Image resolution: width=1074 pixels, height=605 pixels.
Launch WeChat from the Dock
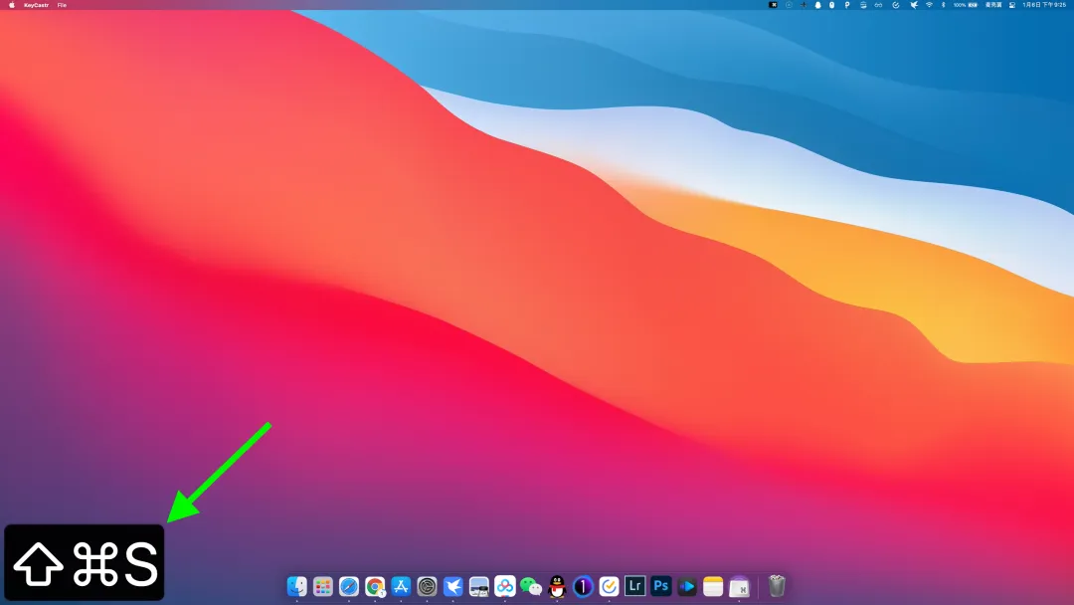point(531,586)
